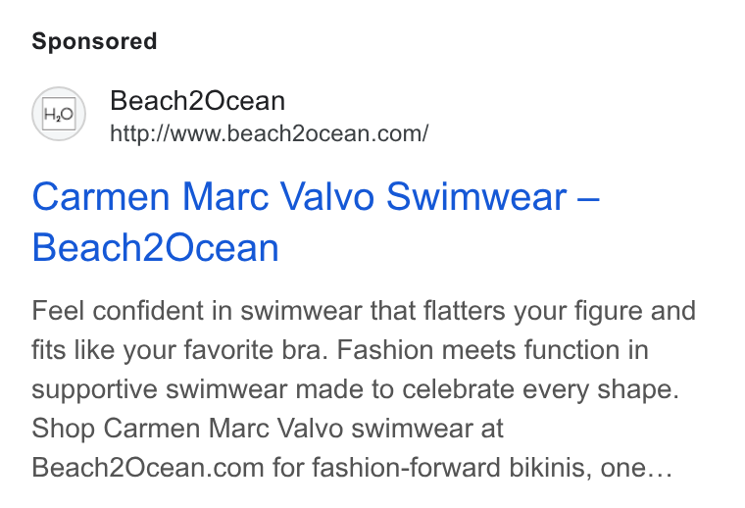The image size is (745, 508).
Task: Click the word 'Swimwear' in the headline
Action: [476, 197]
